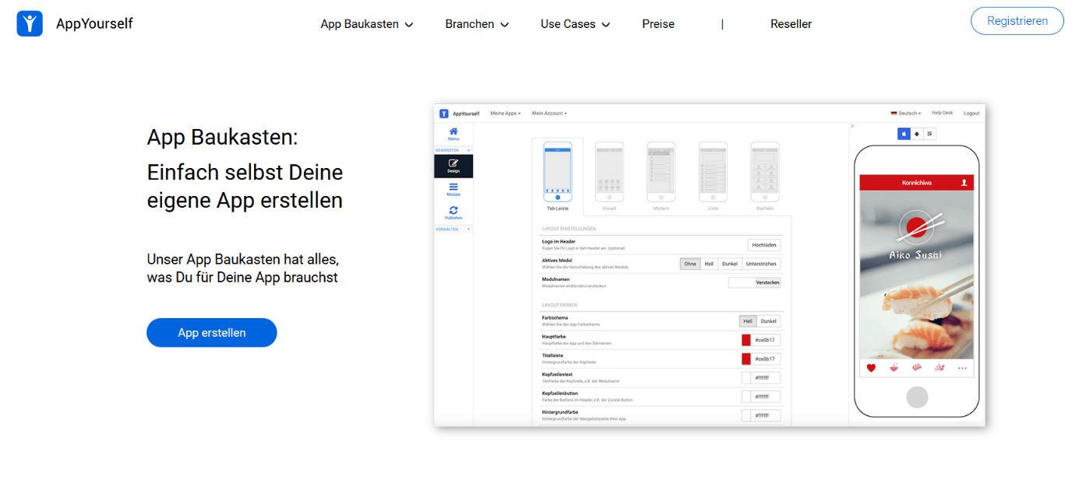Select the Visuell layout tab
The image size is (1079, 483).
tap(609, 177)
